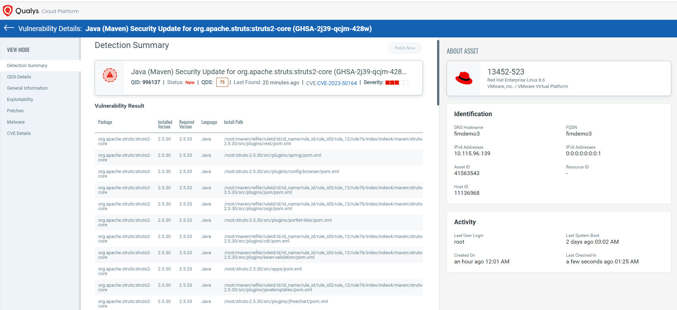Click the javatemplates/pom.xml install path

point(323,287)
